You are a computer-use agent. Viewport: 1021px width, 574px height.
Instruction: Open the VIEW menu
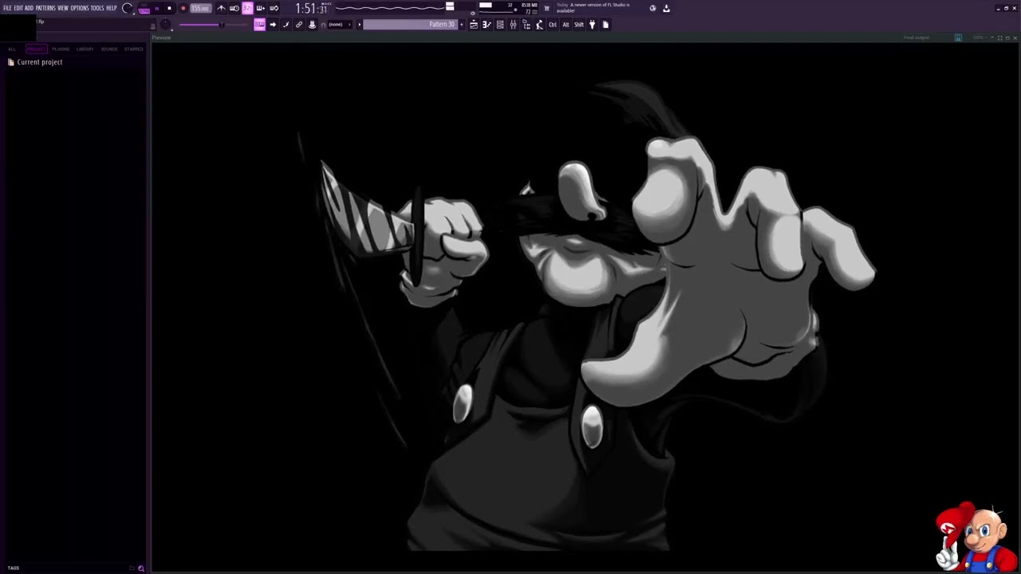(x=63, y=8)
